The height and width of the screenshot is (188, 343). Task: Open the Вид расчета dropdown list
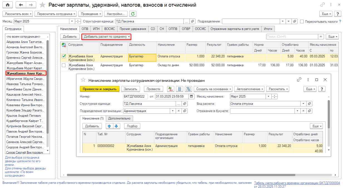tap(303, 104)
